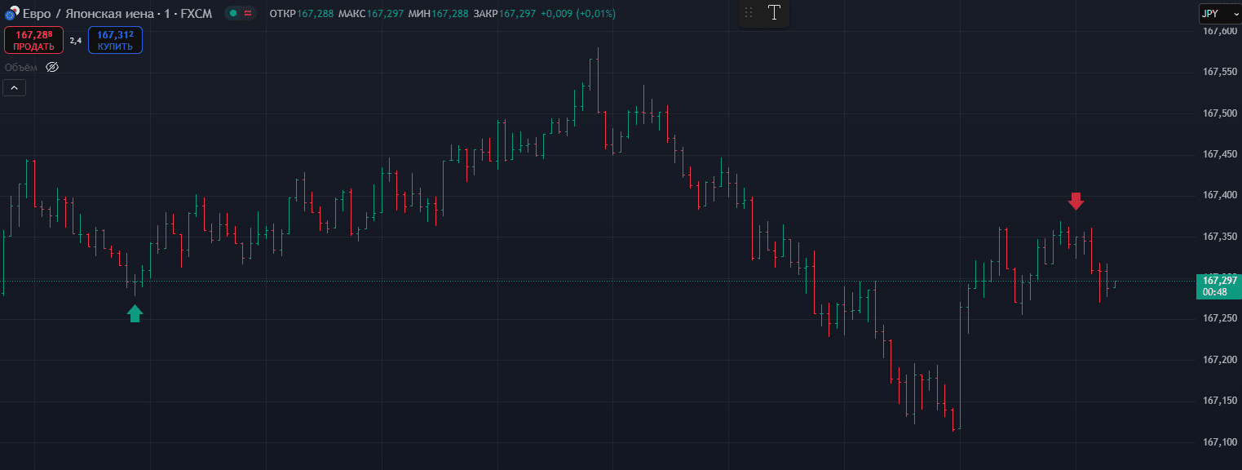Click the ПРОДАТЬ sell button

(x=33, y=40)
